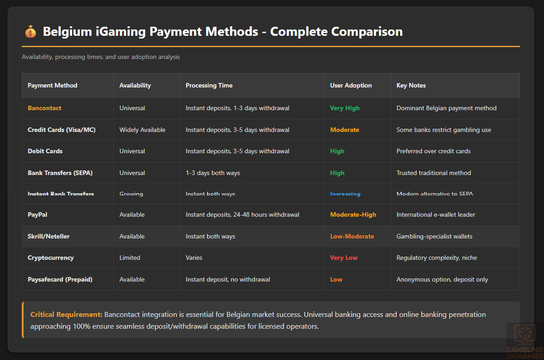Select the Cryptocurrency row label
Screen dimensions: 544x360
click(51, 258)
